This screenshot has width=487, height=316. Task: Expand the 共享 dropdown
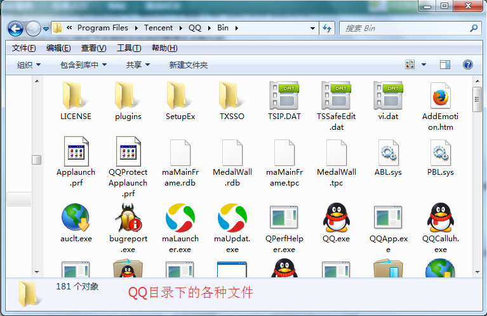tap(138, 65)
